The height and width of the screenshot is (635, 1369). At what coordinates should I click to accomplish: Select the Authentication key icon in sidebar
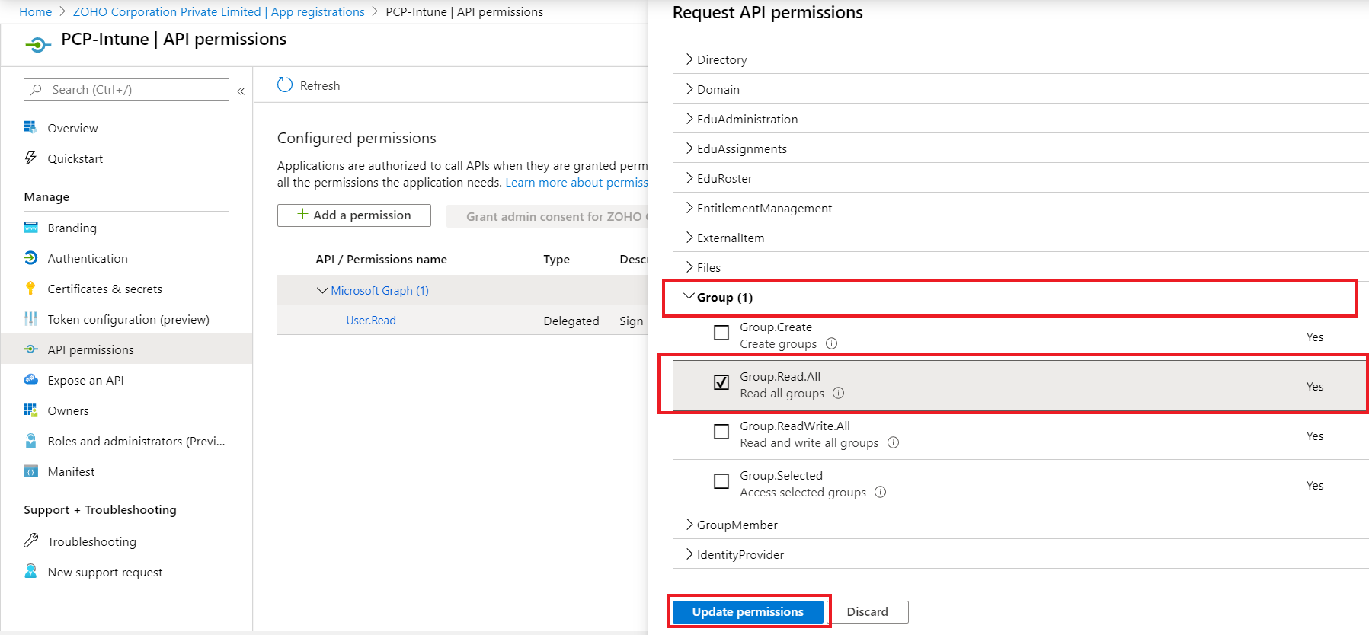(30, 258)
